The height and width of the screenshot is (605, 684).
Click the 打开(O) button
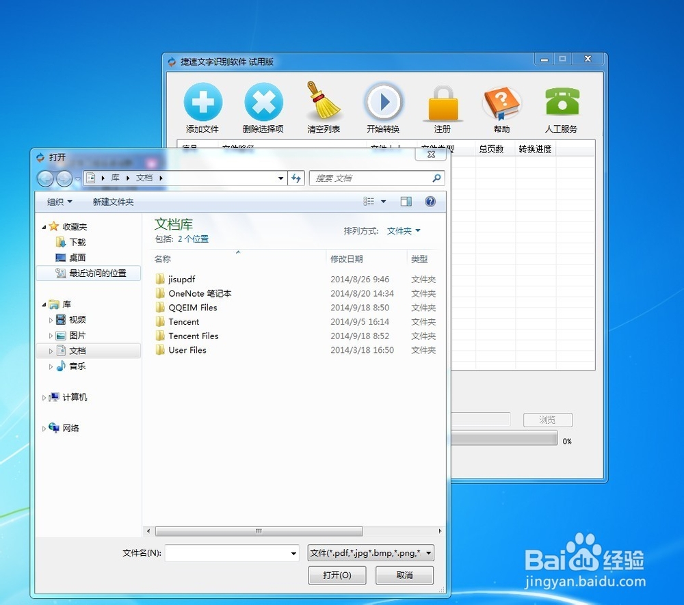coord(337,575)
